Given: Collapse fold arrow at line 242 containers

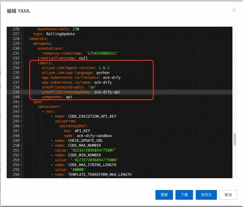Looking at the screenshot, I should coord(22,107).
